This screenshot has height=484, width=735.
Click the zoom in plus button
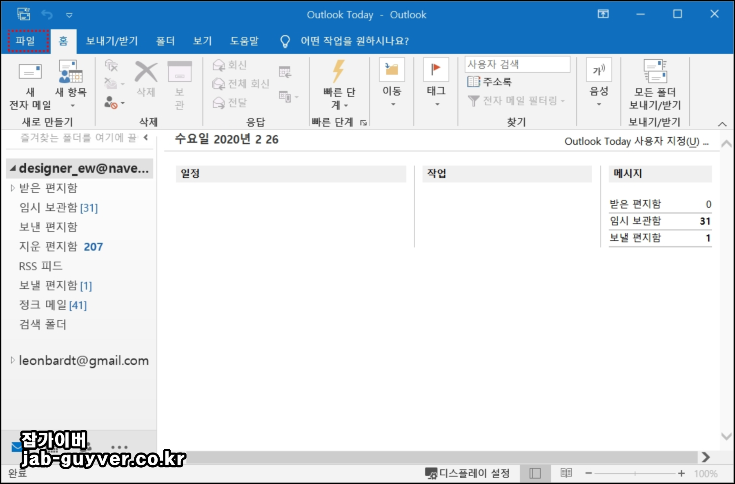tap(681, 473)
